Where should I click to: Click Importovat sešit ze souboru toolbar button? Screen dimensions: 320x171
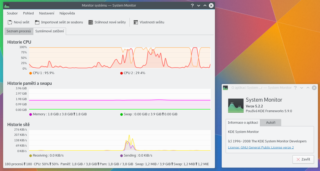59,22
